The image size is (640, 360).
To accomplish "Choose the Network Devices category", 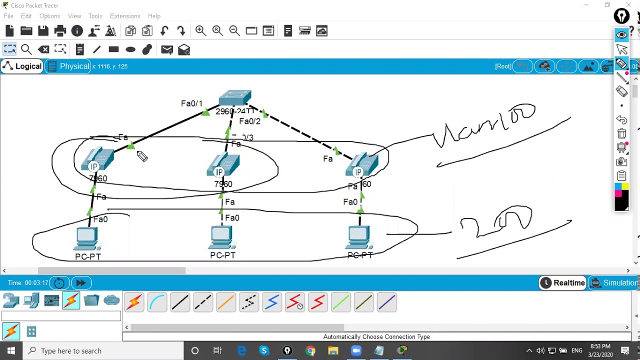I will (11, 300).
